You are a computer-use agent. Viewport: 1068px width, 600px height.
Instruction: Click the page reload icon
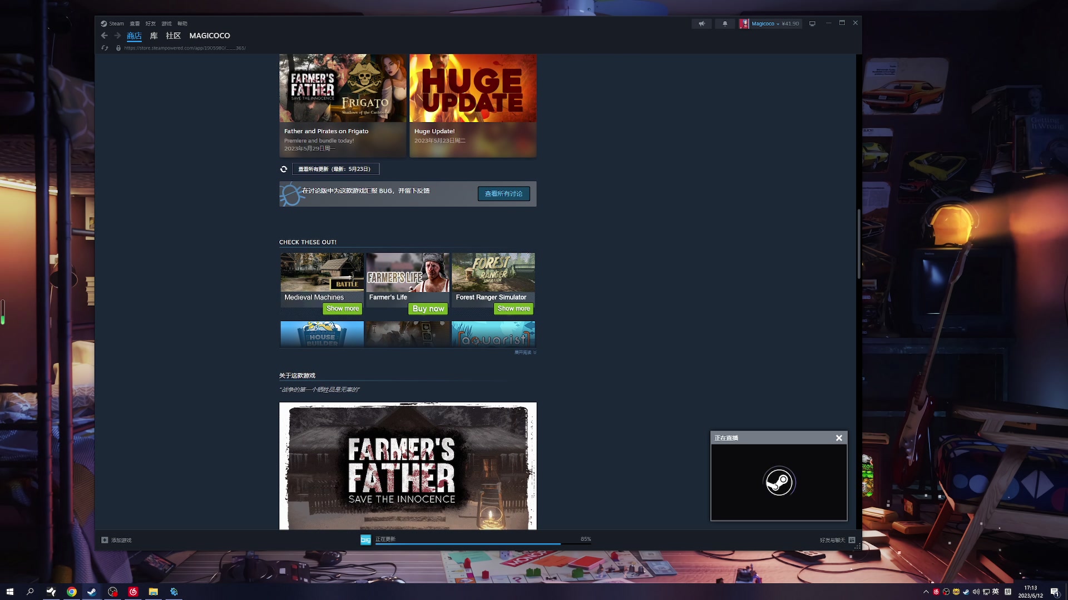tap(105, 48)
